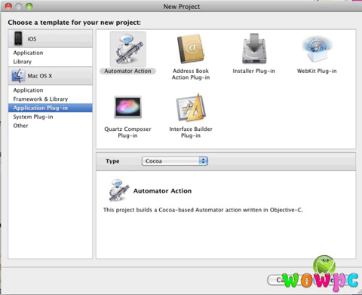
Task: Click the Cocoa-based Automator description text
Action: click(203, 210)
